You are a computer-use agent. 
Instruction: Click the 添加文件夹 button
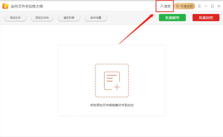[42, 18]
